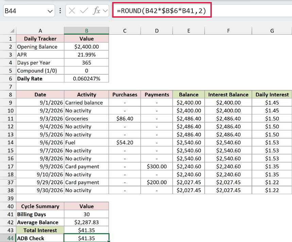Select the Balance cell for 9/6/2026
The width and height of the screenshot is (292, 242).
tap(189, 143)
